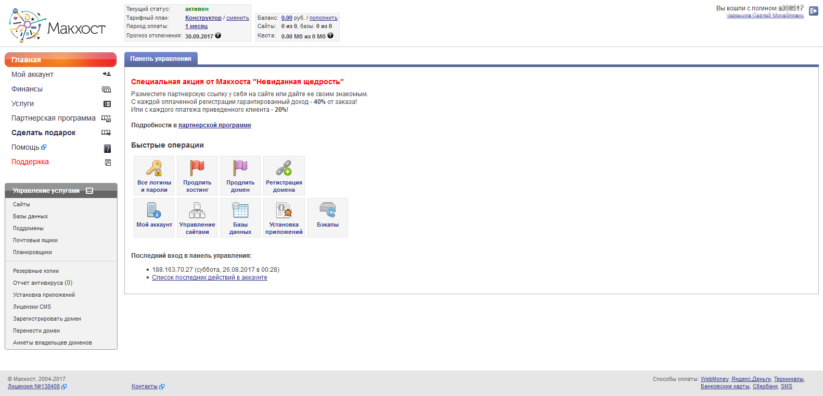The height and width of the screenshot is (396, 823).
Task: Click the icon beside Сделать подарок
Action: pos(106,133)
